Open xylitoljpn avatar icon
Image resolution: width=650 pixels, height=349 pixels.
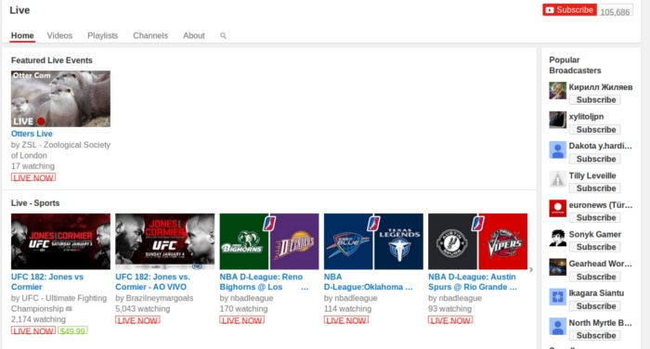pos(557,120)
